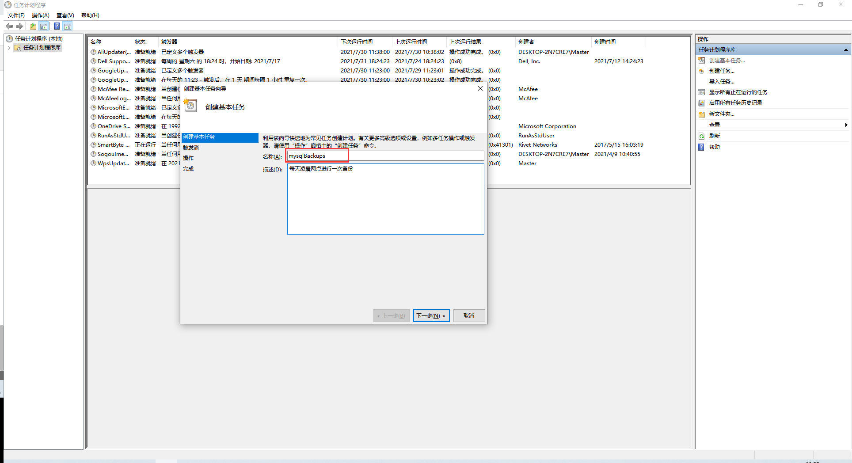
Task: Select 显示所有正在运行的任务 in Actions pane
Action: point(738,92)
